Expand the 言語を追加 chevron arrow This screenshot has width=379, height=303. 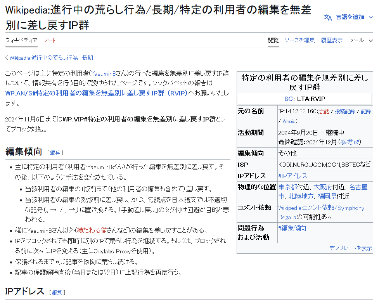[x=371, y=17]
